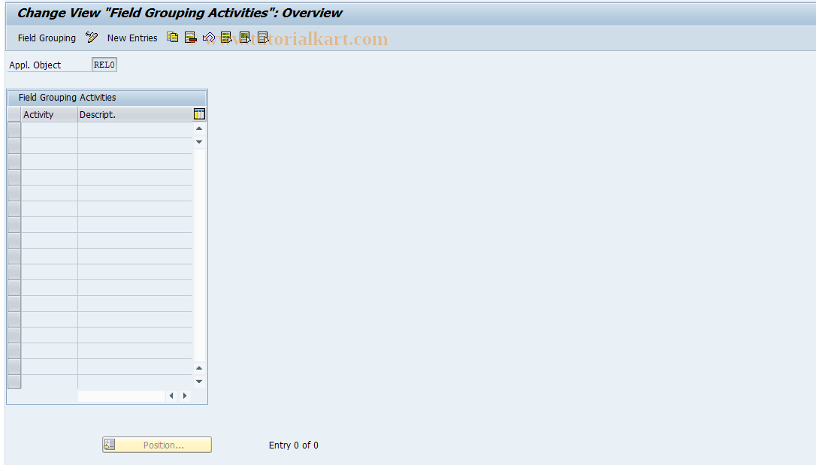The image size is (816, 465).
Task: Select the first row's selector button
Action: tap(14, 130)
